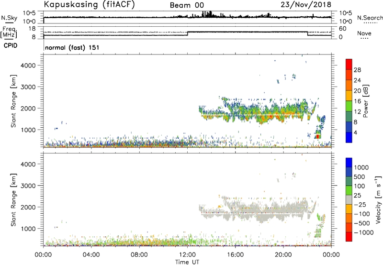Click the 2000 range tick on Velocity panel
The height and width of the screenshot is (265, 383).
pos(28,207)
